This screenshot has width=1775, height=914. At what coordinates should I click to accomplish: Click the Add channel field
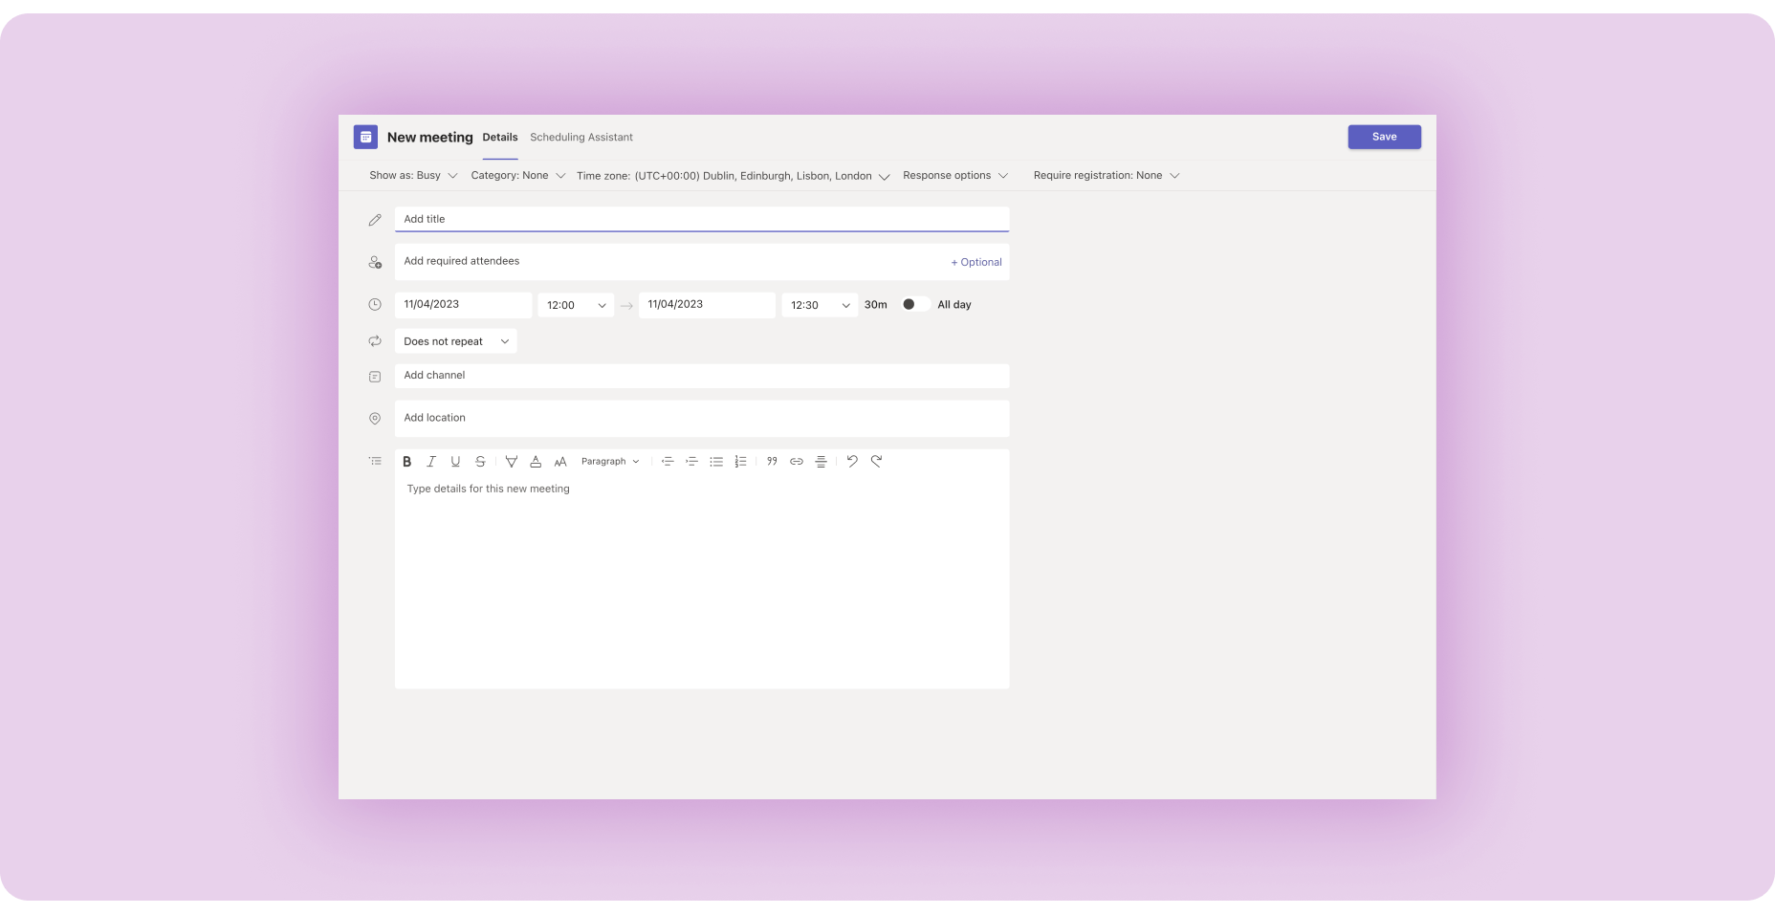pyautogui.click(x=702, y=376)
